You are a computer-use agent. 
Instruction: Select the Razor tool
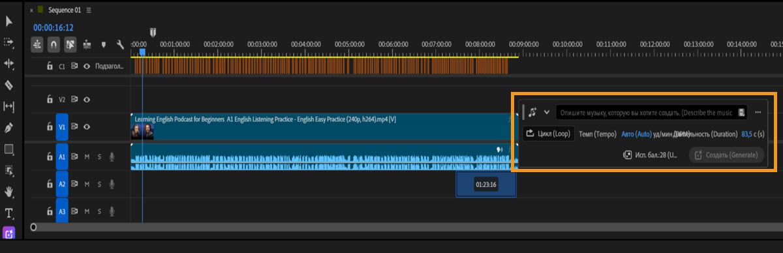pos(9,85)
